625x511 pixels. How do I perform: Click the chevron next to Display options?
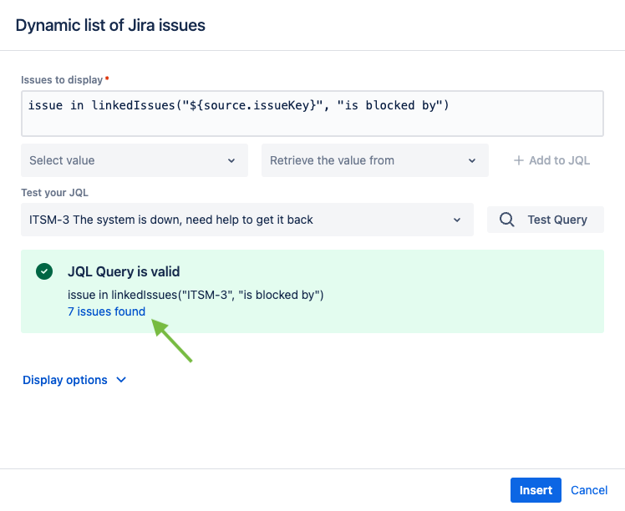(121, 380)
